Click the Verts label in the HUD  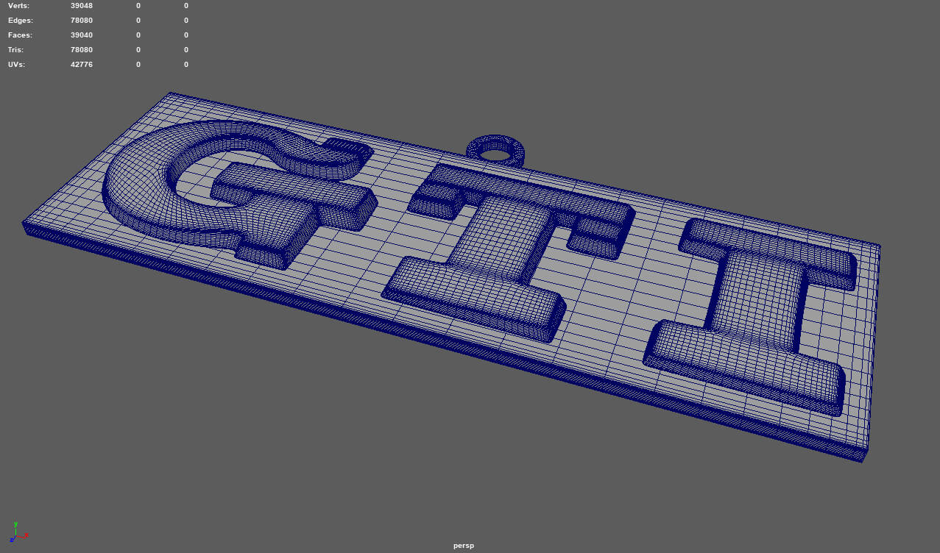click(19, 6)
